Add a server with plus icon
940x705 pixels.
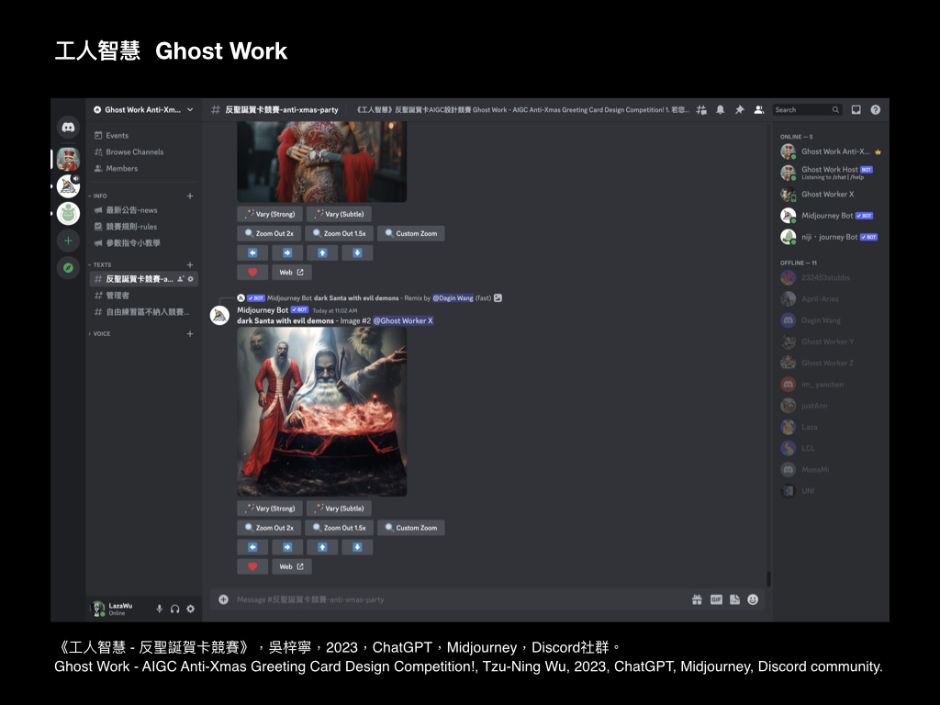[x=68, y=241]
